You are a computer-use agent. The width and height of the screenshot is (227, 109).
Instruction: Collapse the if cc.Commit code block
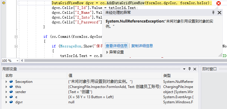pos(16,37)
